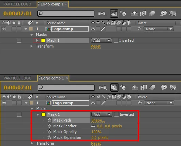The width and height of the screenshot is (181, 146).
Task: Toggle live update cube icon in top panel
Action: click(x=123, y=13)
